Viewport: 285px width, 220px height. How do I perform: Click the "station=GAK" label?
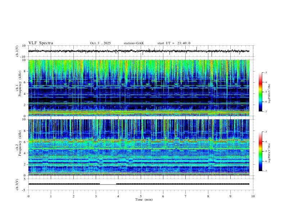pyautogui.click(x=134, y=43)
